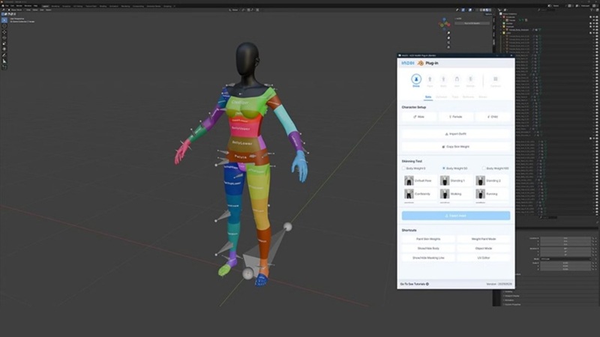Click the Import Outfit button

[455, 133]
